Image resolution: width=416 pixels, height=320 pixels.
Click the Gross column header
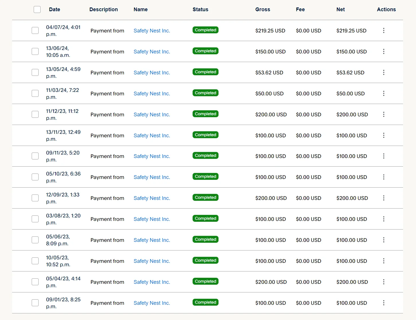click(263, 9)
